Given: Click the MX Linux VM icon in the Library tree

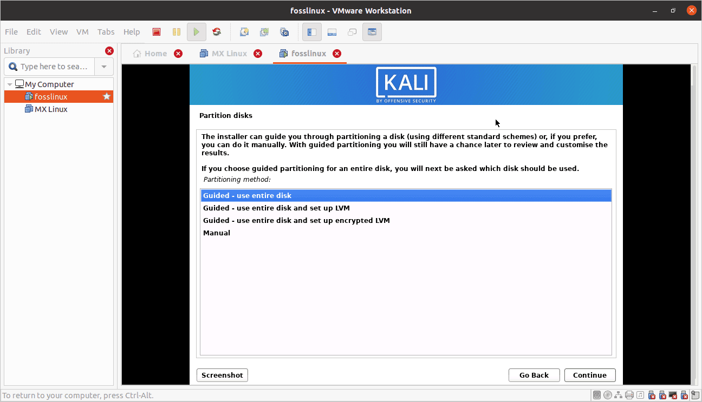Looking at the screenshot, I should click(x=29, y=109).
